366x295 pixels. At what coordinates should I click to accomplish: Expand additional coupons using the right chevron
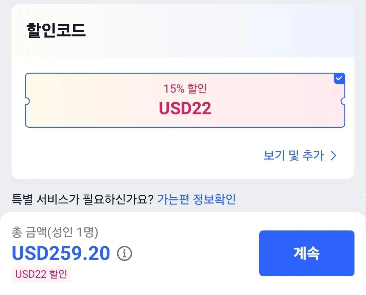click(x=334, y=156)
